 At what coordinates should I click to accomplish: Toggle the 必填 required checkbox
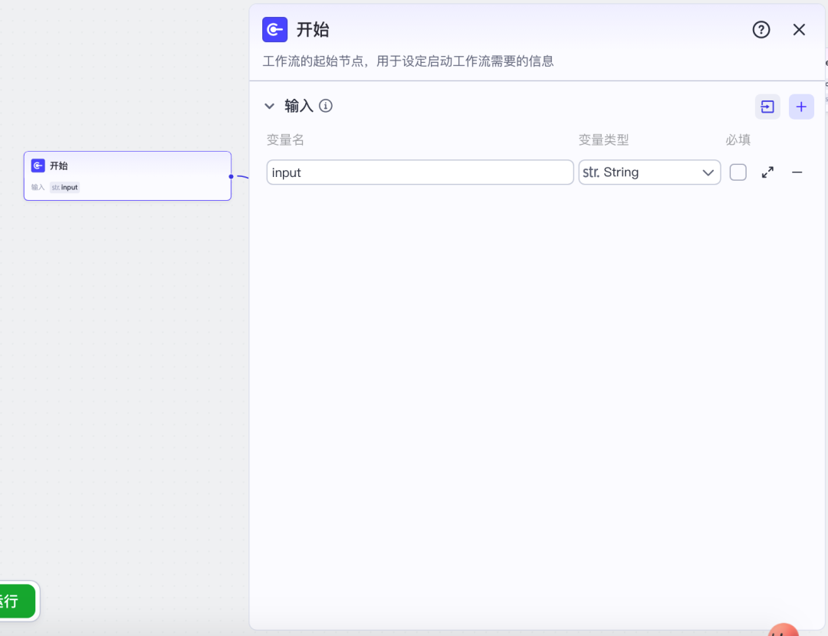[738, 172]
